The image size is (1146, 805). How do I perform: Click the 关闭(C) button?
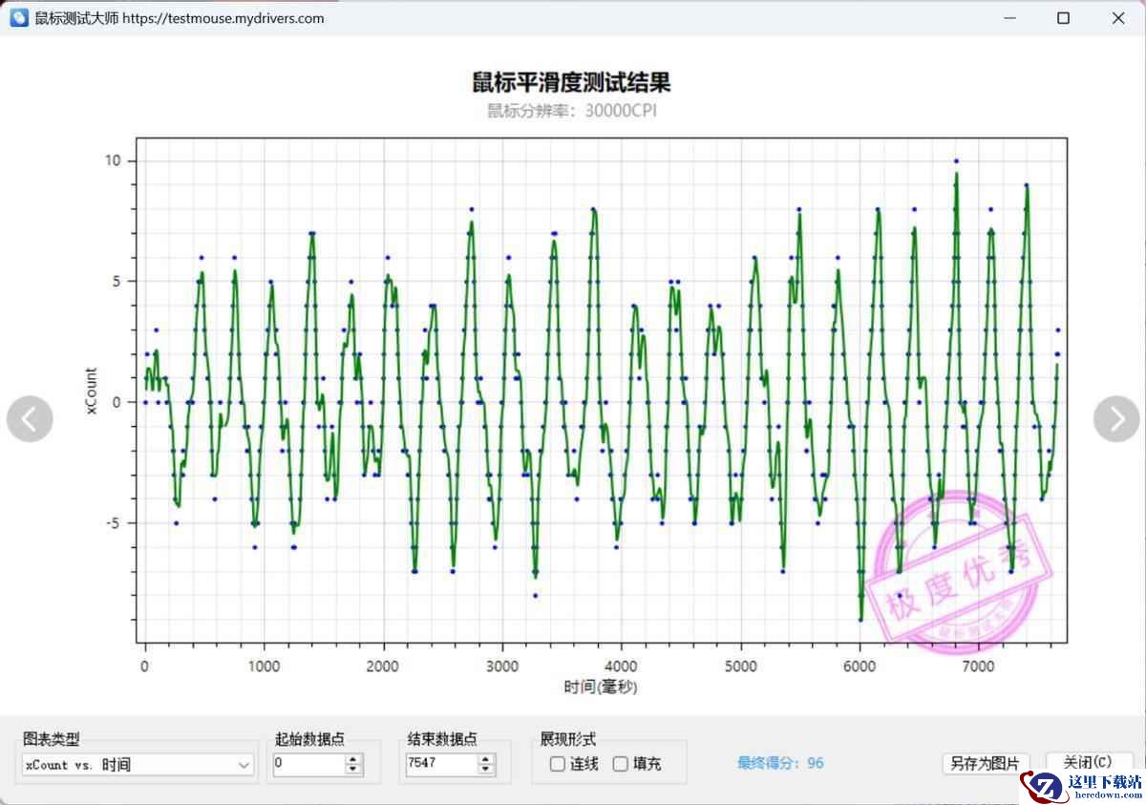click(x=1087, y=762)
